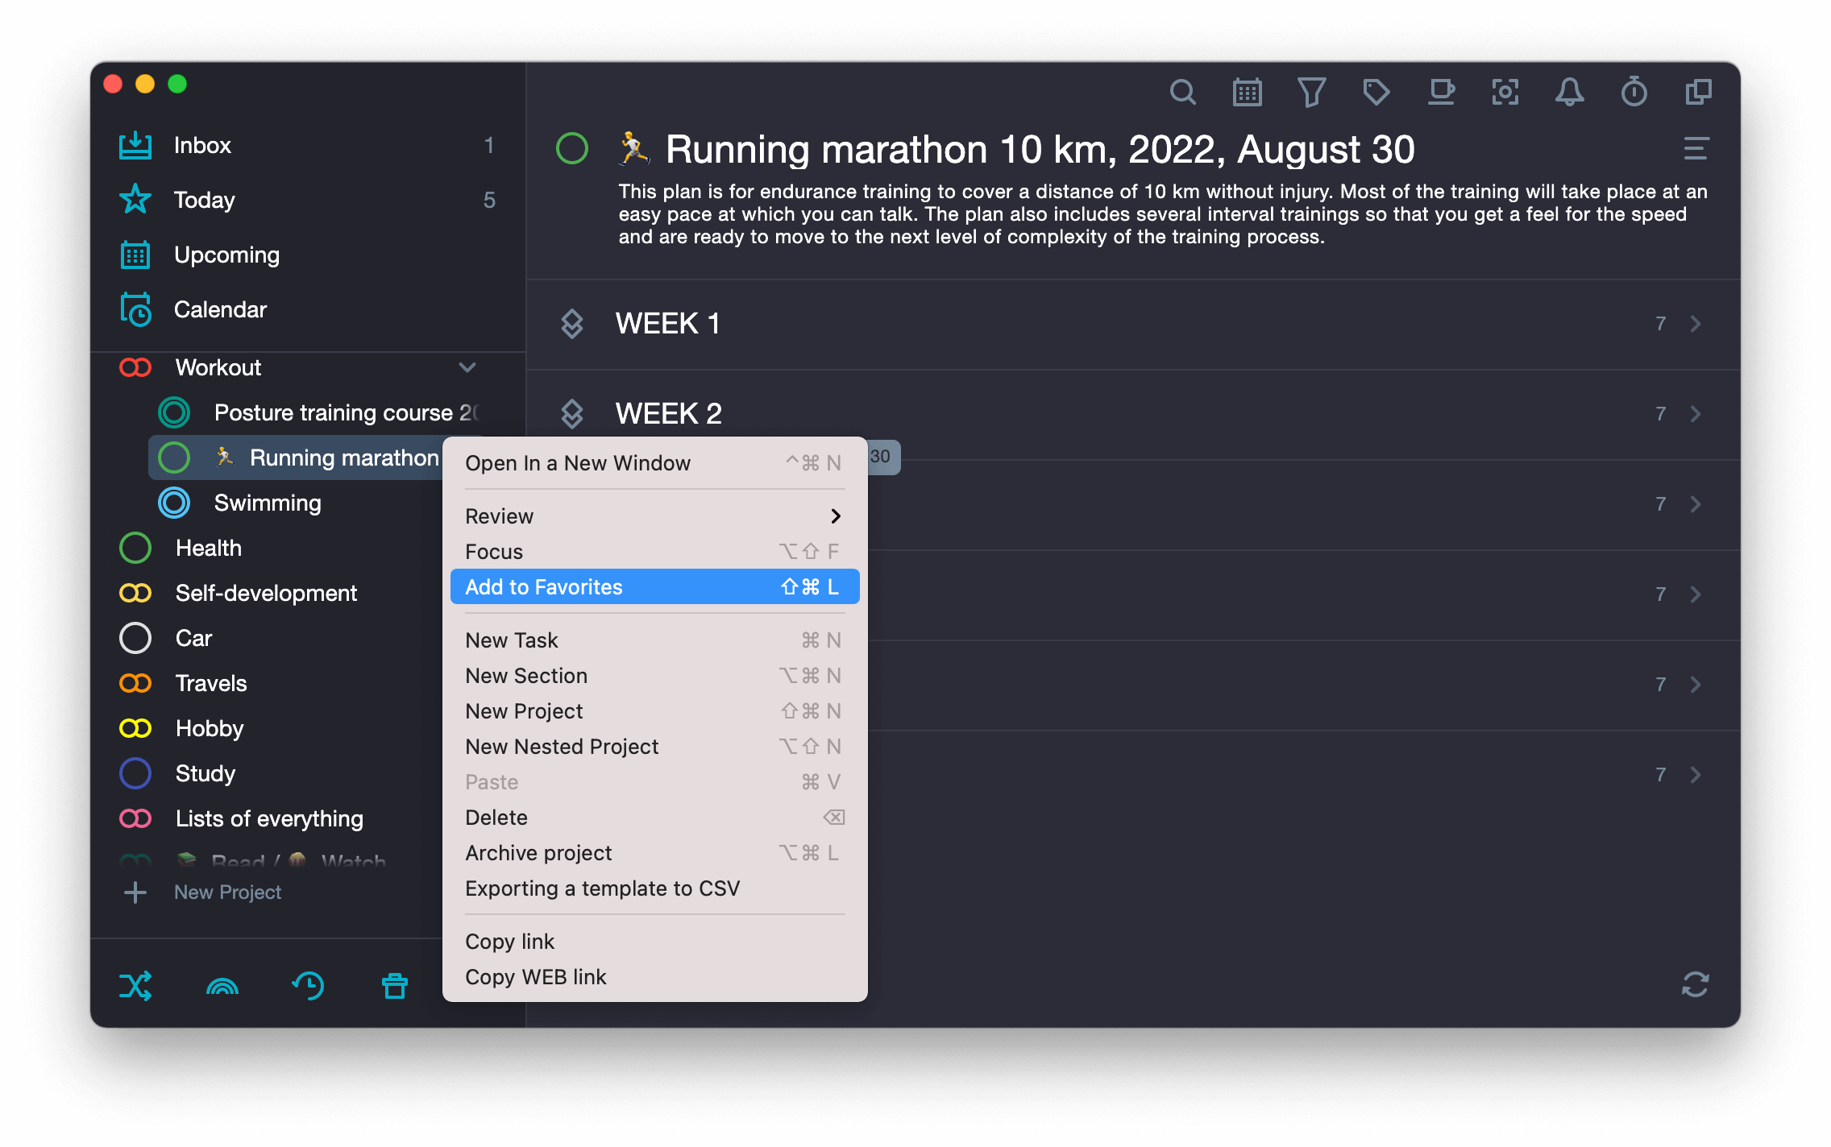This screenshot has width=1831, height=1147.
Task: Toggle the Posture training course circle
Action: click(174, 413)
